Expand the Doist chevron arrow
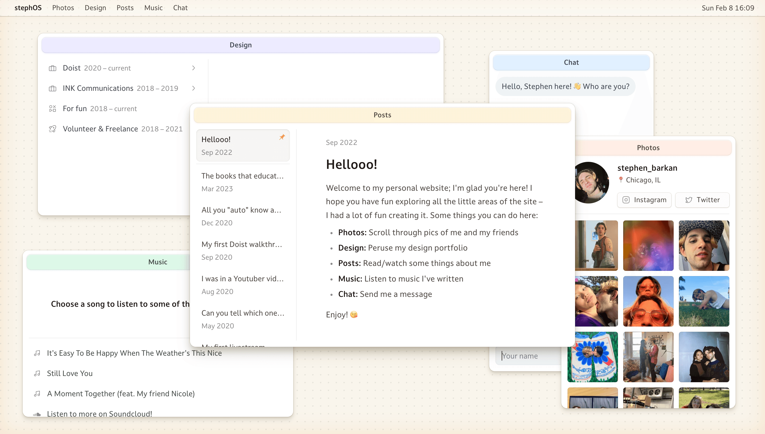Image resolution: width=765 pixels, height=434 pixels. click(x=193, y=68)
